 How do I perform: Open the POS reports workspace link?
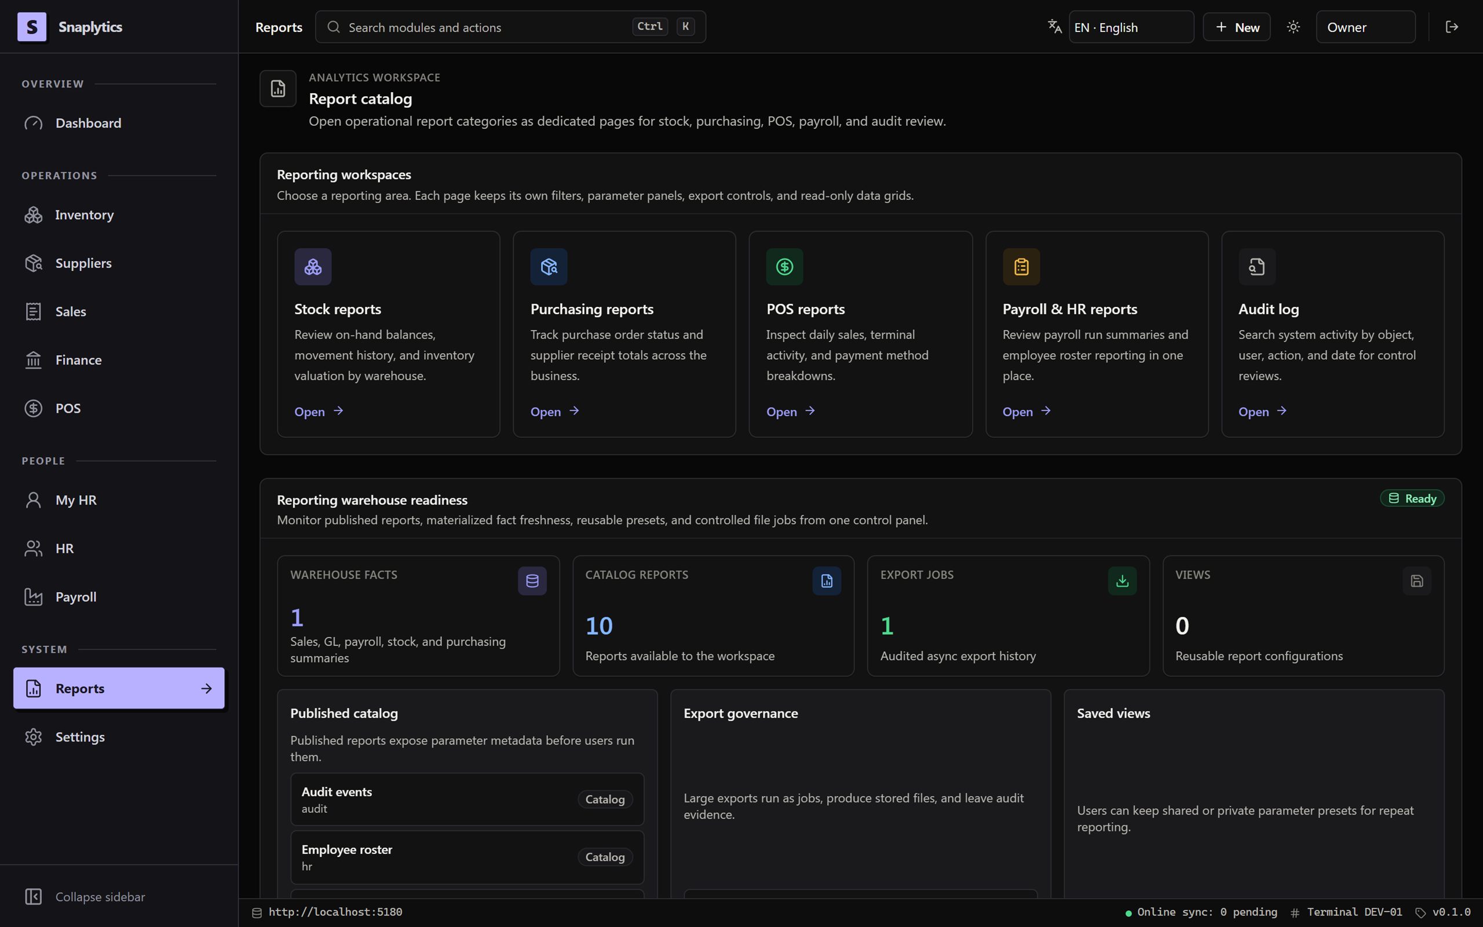[791, 411]
